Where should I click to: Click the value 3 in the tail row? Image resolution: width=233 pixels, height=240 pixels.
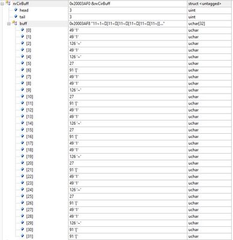[x=71, y=17]
